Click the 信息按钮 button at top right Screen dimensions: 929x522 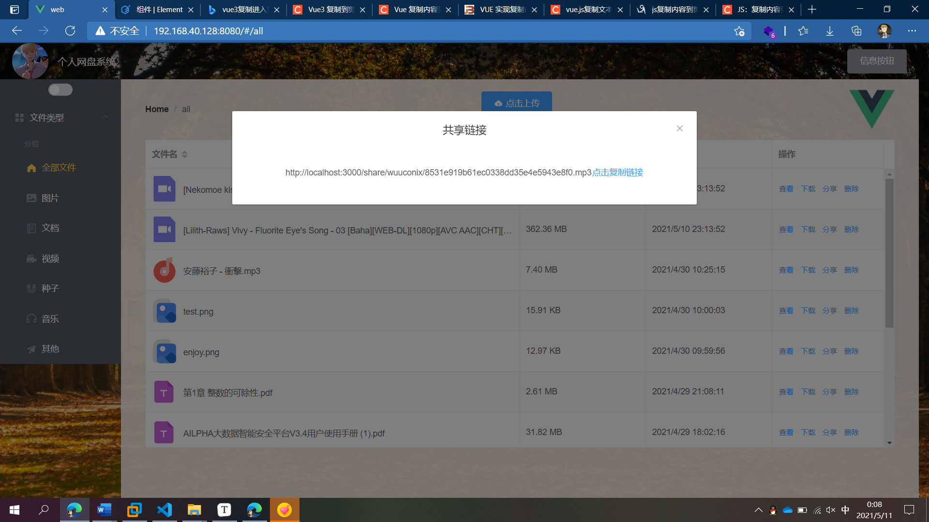tap(877, 61)
